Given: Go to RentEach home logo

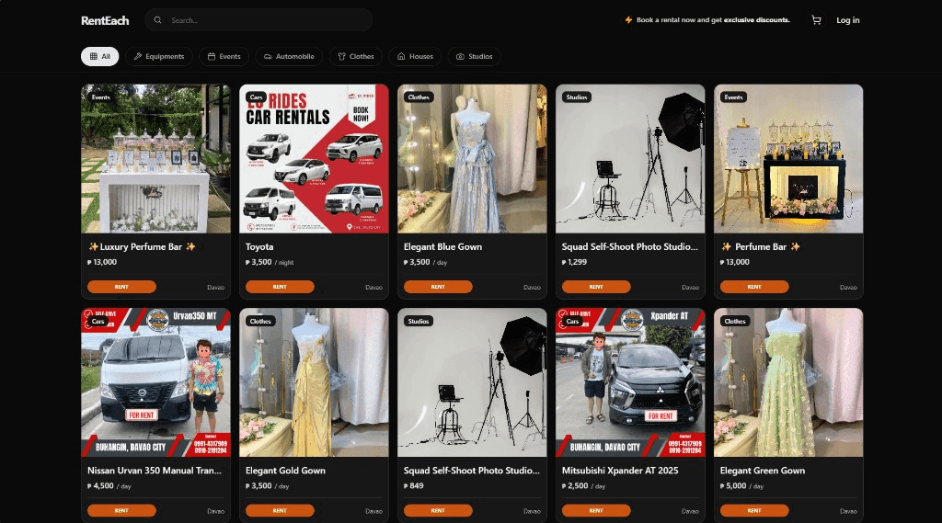Looking at the screenshot, I should point(105,20).
